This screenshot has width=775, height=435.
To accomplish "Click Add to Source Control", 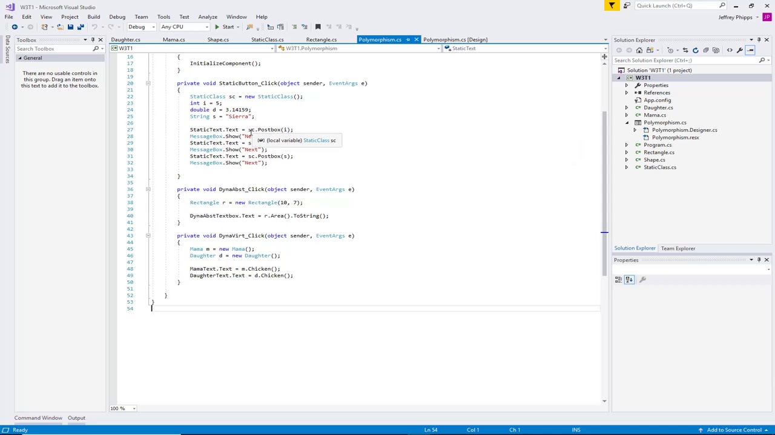I will click(734, 430).
